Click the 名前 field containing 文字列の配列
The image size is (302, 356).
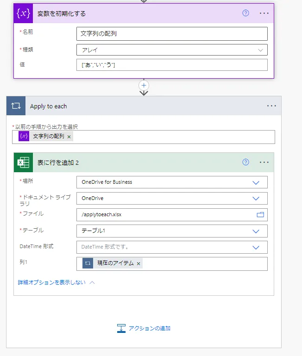(171, 34)
